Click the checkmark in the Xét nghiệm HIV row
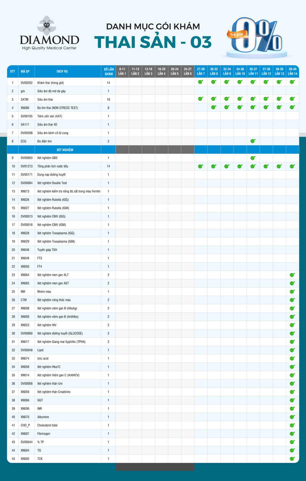This screenshot has width=306, height=481. pyautogui.click(x=292, y=325)
